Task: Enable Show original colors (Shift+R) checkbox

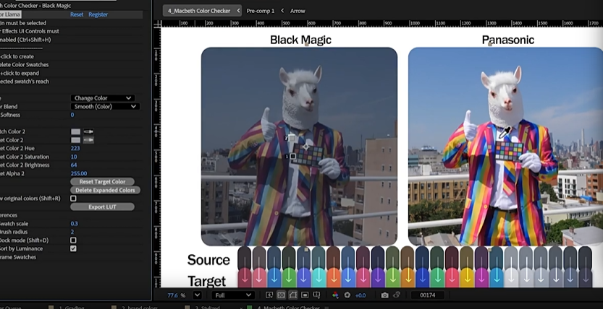Action: pyautogui.click(x=73, y=199)
